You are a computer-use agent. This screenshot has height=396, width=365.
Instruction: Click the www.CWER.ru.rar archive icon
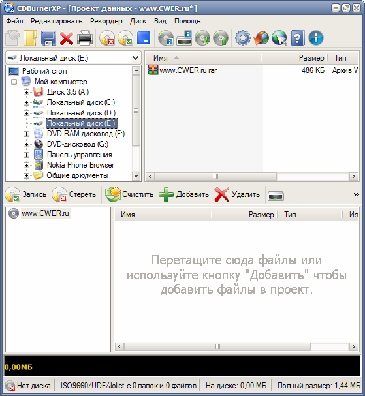pos(153,70)
